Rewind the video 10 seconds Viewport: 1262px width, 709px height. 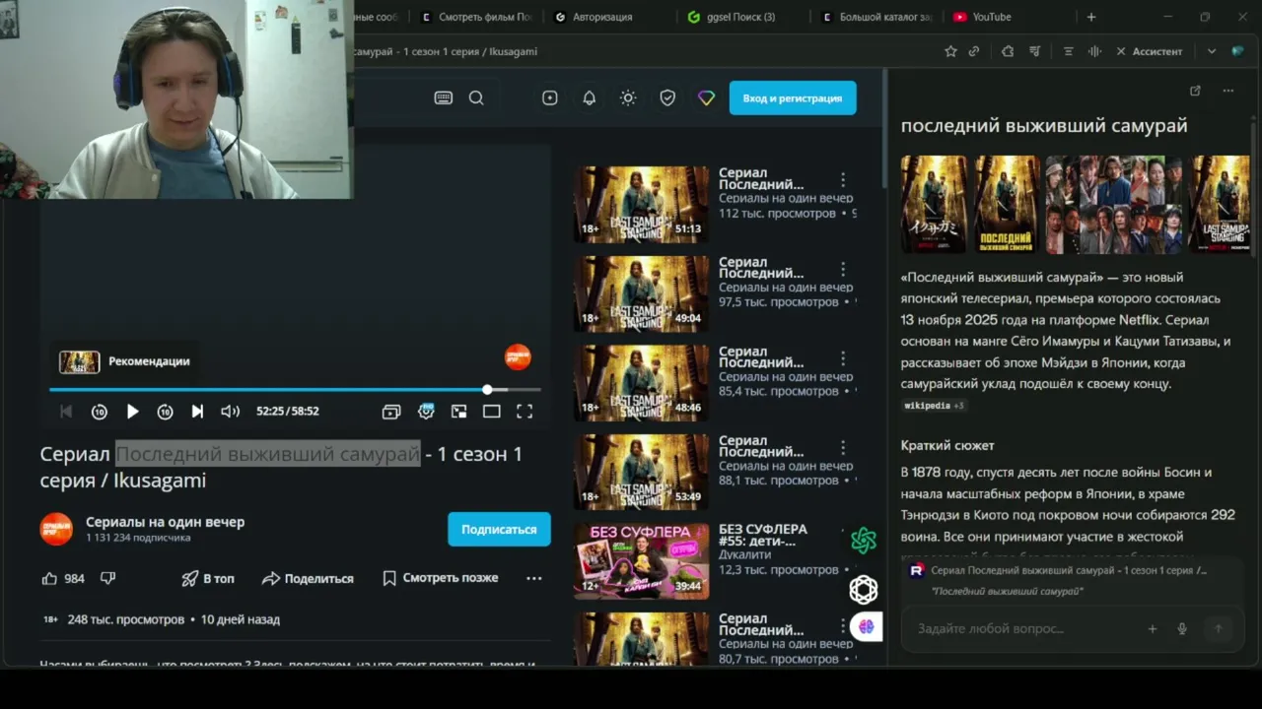pyautogui.click(x=99, y=412)
